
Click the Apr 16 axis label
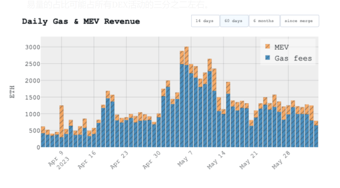tap(87, 160)
